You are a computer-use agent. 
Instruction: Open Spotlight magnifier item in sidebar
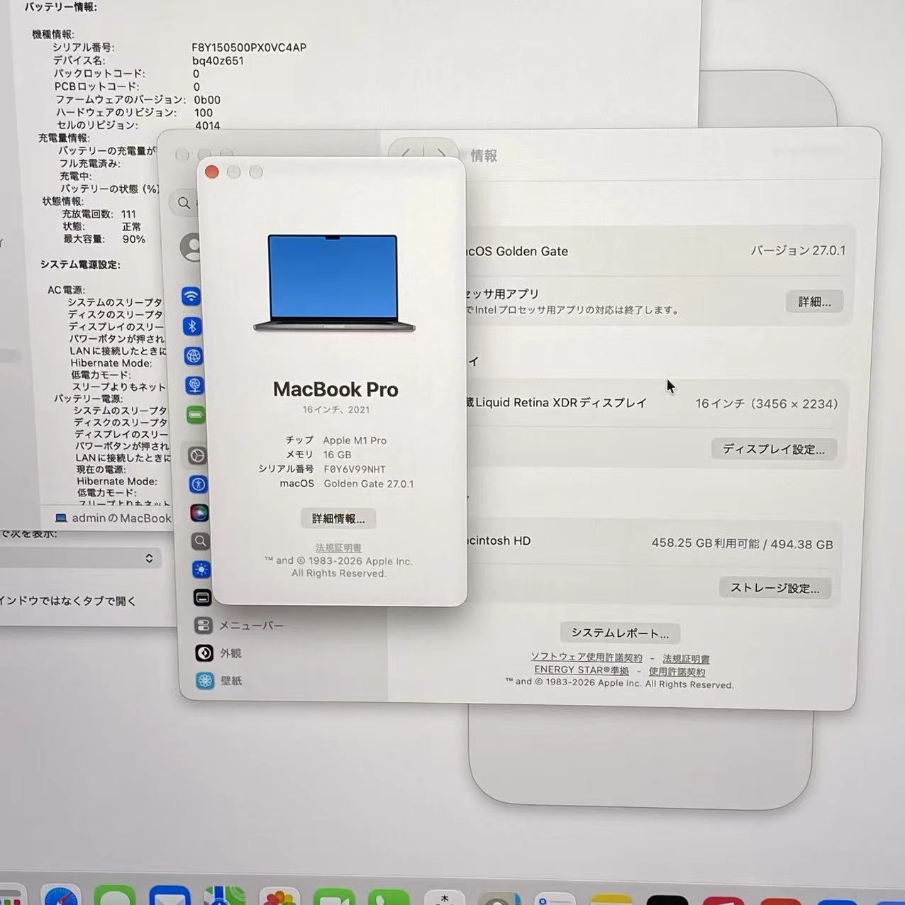click(x=201, y=542)
